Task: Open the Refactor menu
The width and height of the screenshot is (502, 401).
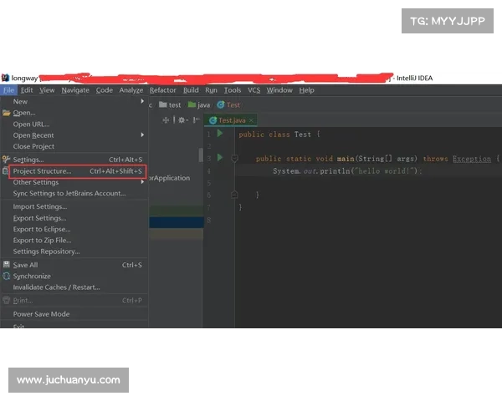Action: click(x=162, y=90)
